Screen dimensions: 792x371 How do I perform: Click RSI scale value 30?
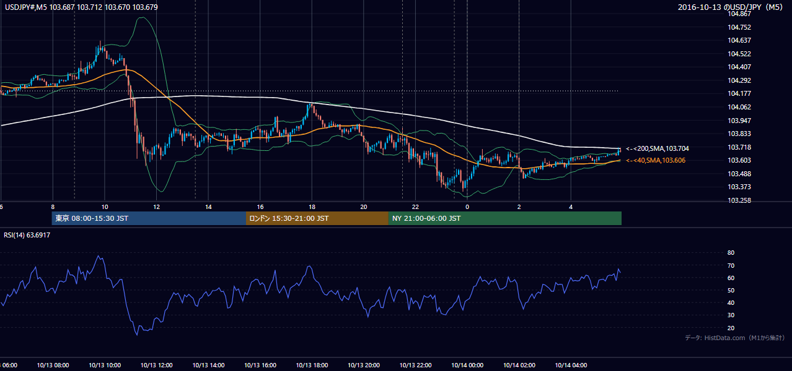[731, 315]
